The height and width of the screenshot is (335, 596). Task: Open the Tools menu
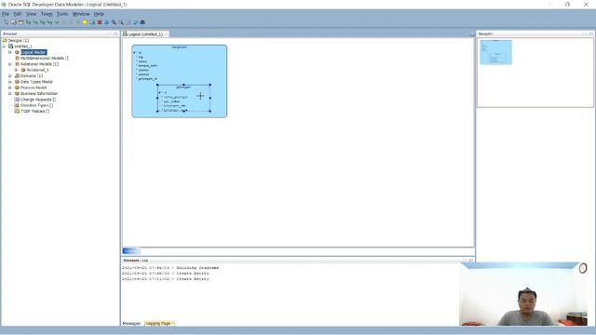(62, 14)
